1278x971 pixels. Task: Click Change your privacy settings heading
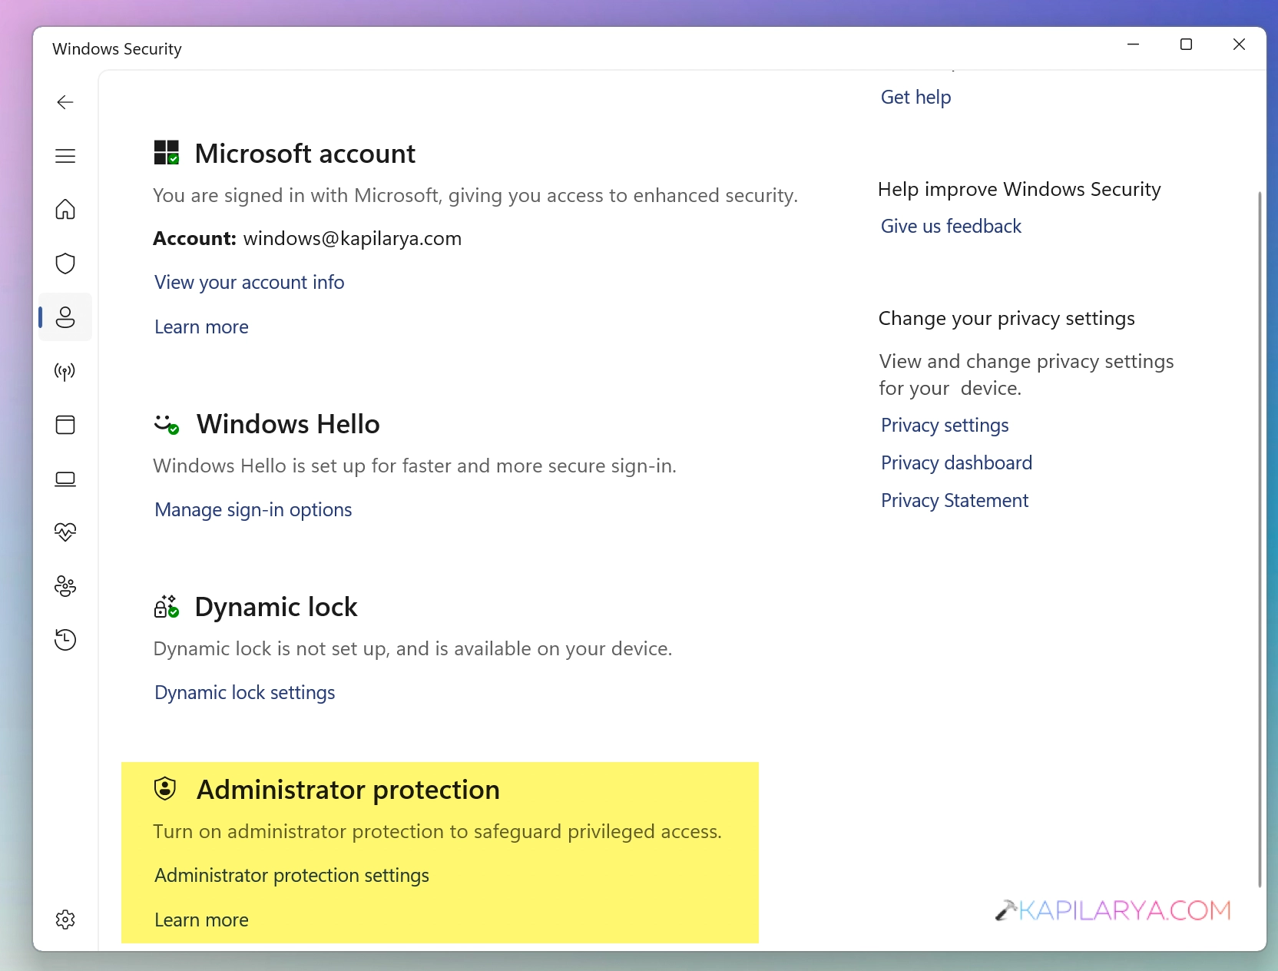coord(1006,318)
